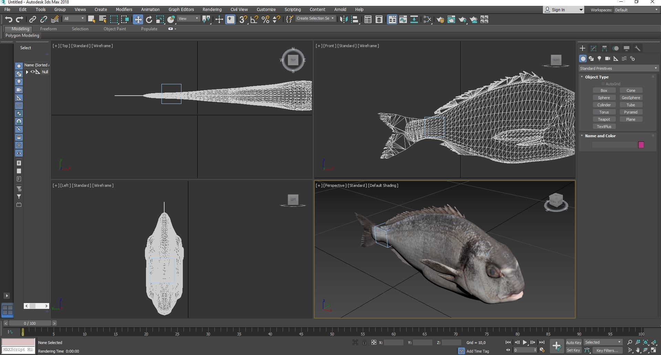The width and height of the screenshot is (661, 355).
Task: Switch to Object Paint ribbon tab
Action: (x=115, y=29)
